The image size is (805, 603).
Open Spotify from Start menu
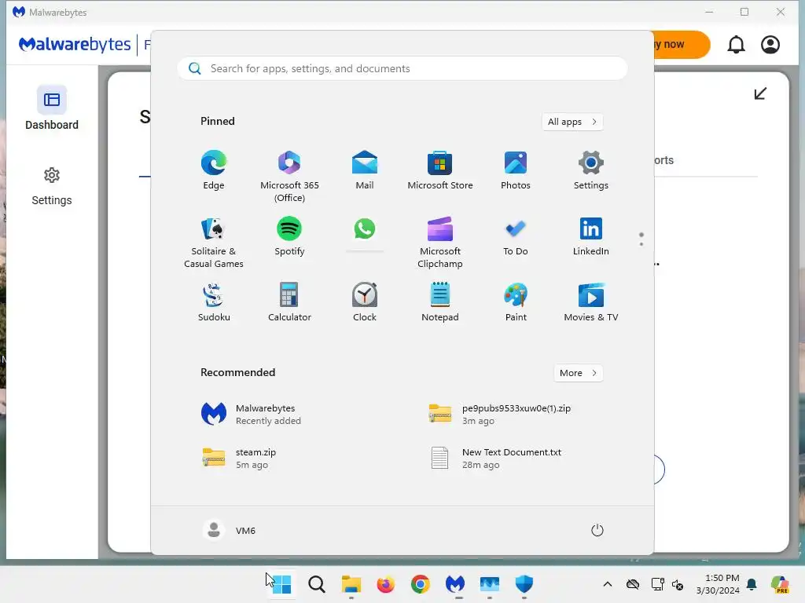(x=289, y=236)
